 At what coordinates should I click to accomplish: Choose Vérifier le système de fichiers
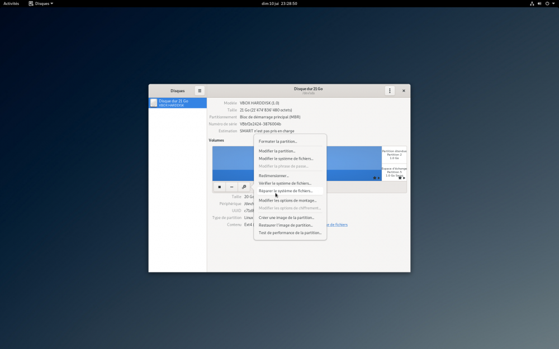(285, 183)
